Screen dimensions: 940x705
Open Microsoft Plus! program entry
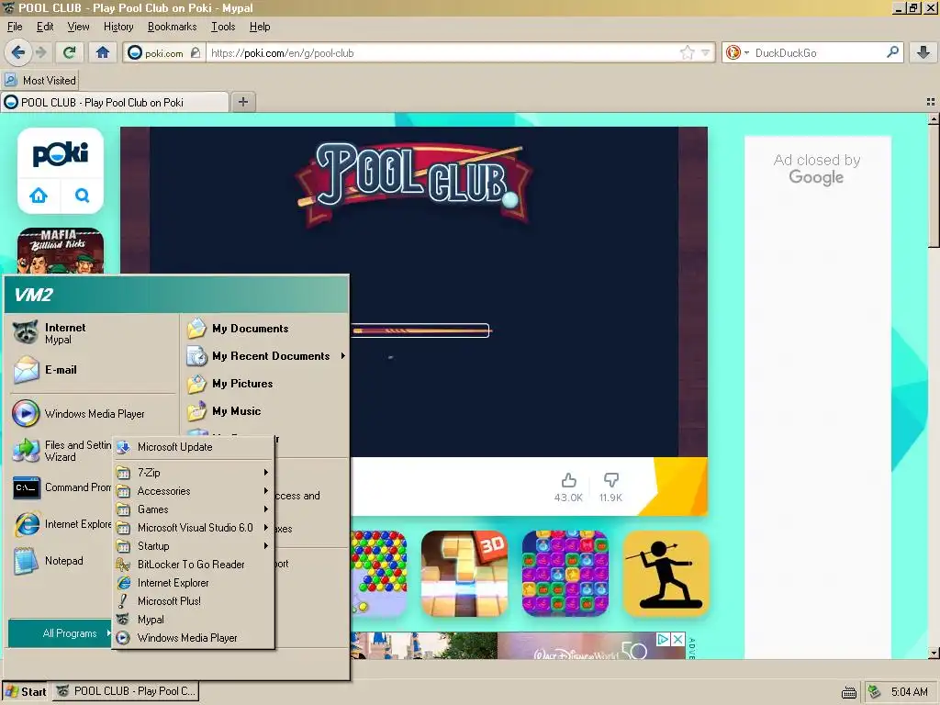[x=194, y=600]
